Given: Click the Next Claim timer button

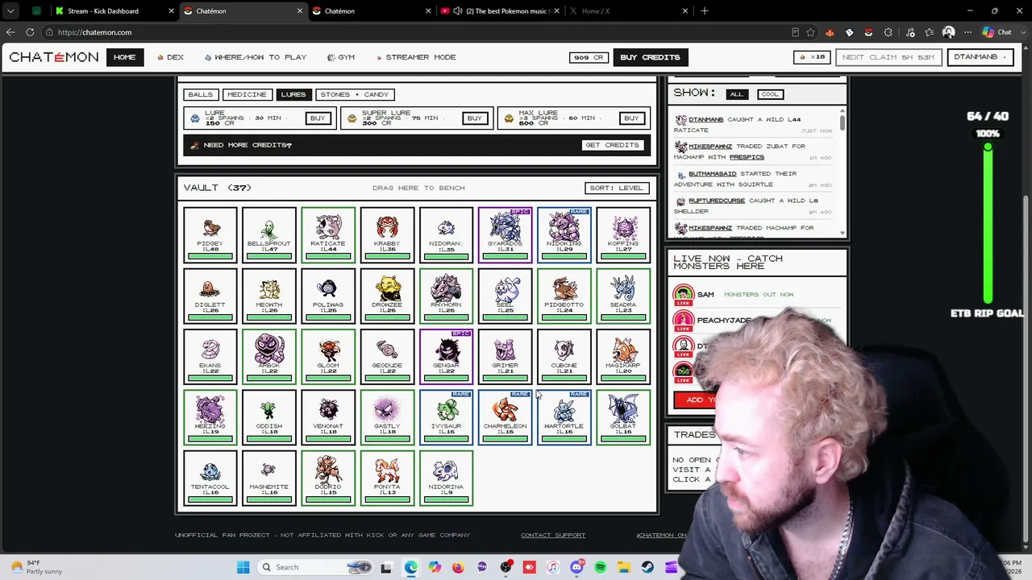Looking at the screenshot, I should point(888,57).
